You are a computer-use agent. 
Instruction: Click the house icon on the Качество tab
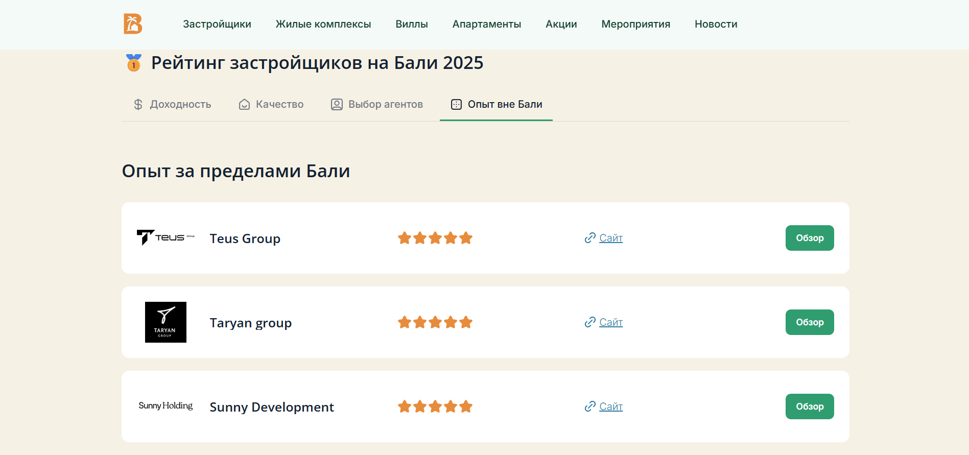[x=245, y=104]
